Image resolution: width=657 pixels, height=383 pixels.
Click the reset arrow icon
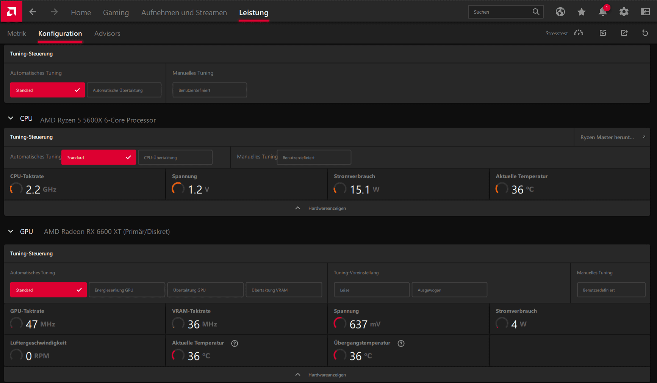click(x=645, y=33)
